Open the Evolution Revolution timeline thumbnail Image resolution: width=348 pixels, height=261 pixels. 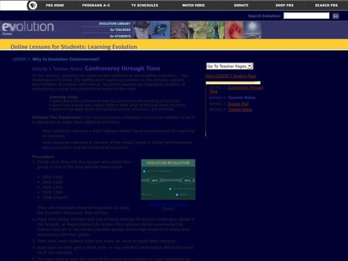[x=168, y=179]
